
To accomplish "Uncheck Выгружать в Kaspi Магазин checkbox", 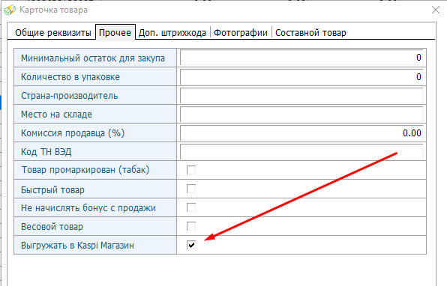I will tap(191, 245).
